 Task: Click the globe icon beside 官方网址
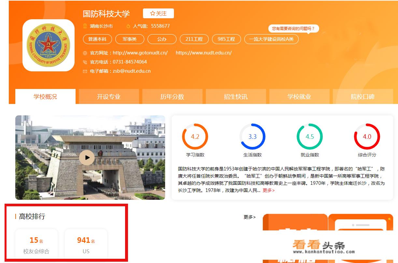click(85, 53)
